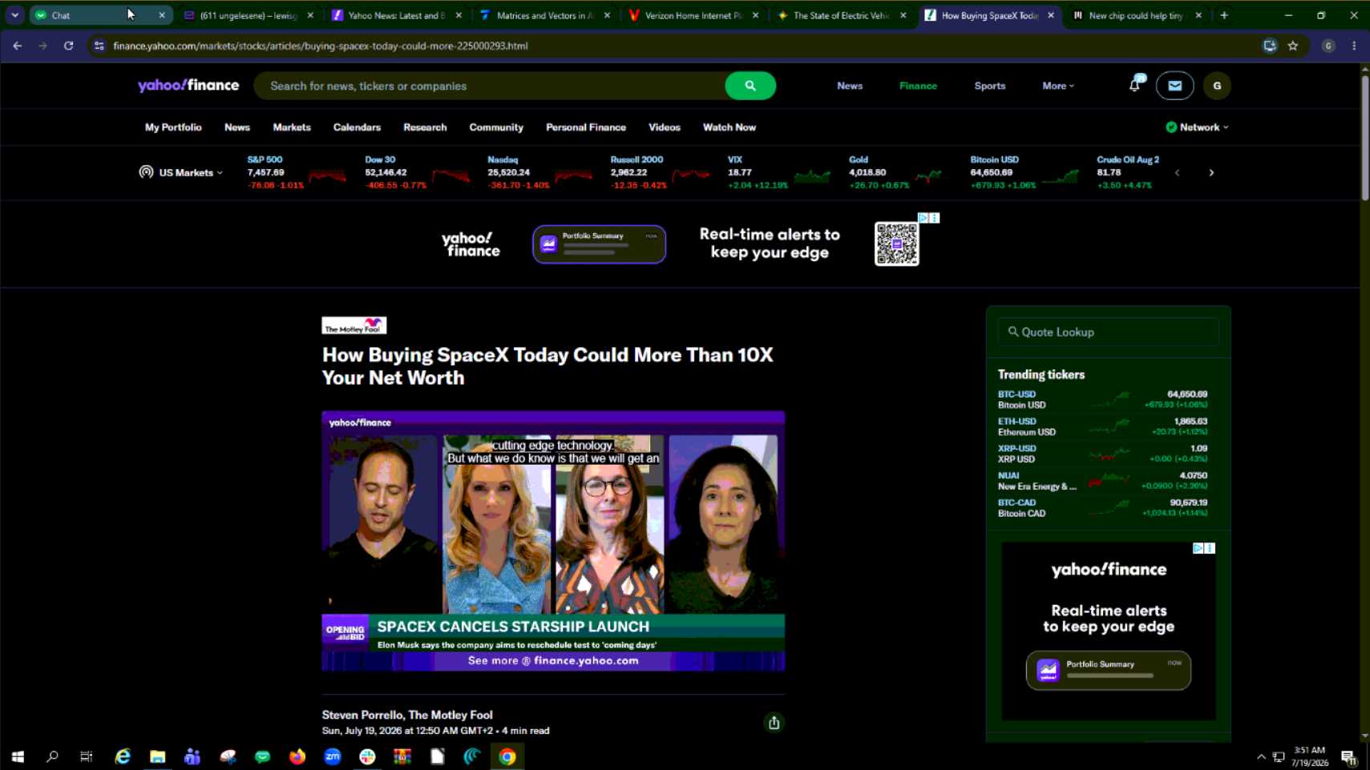Viewport: 1370px width, 770px height.
Task: Open Windows taskbar search
Action: (x=52, y=756)
